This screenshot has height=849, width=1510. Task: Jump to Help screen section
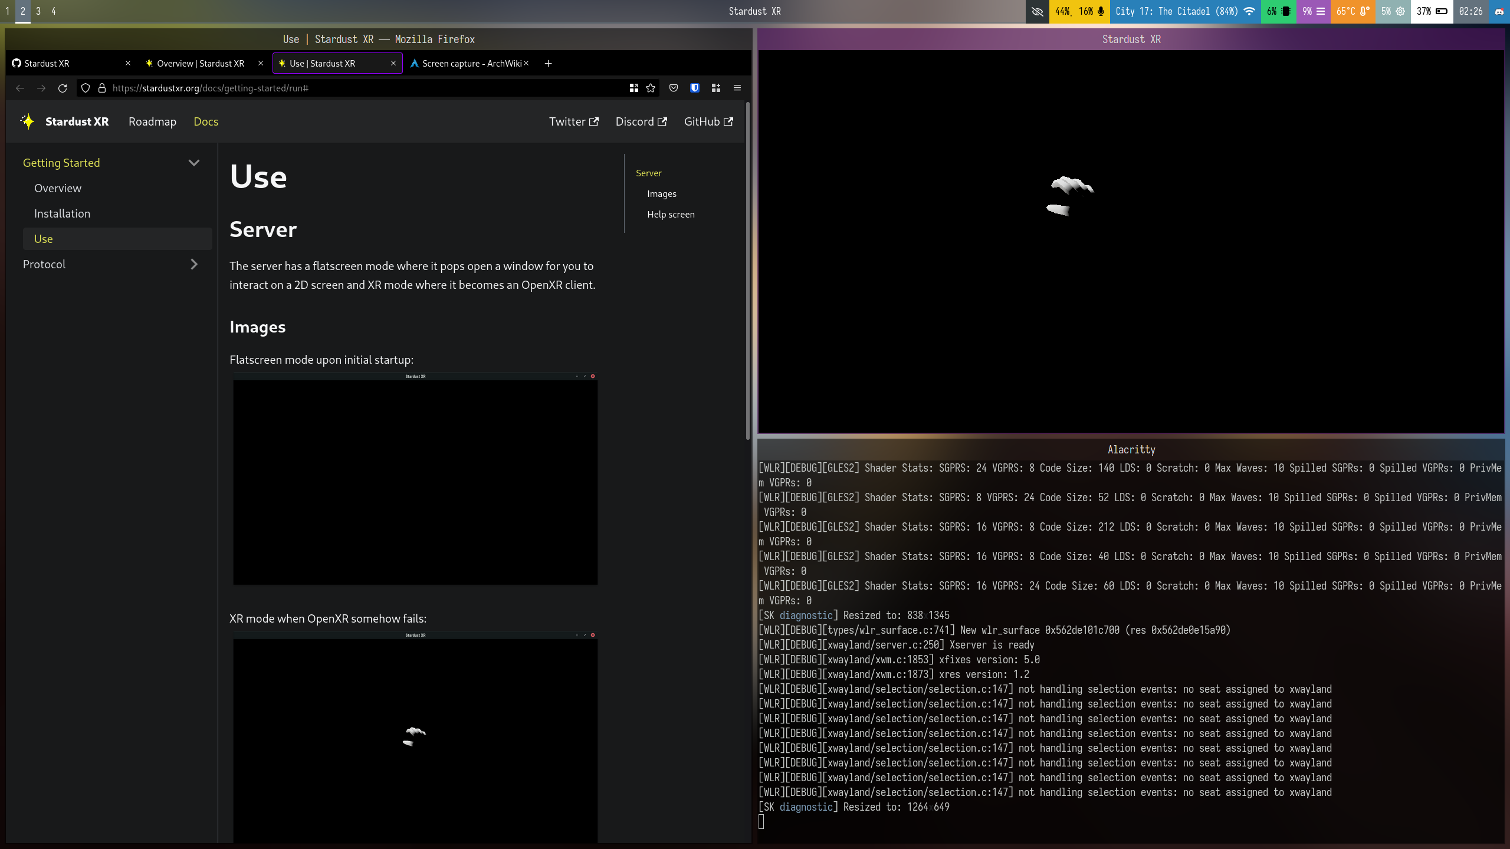671,215
